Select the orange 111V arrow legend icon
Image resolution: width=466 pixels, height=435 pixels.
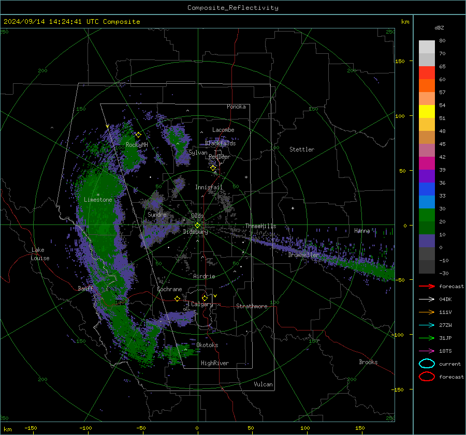tap(427, 312)
